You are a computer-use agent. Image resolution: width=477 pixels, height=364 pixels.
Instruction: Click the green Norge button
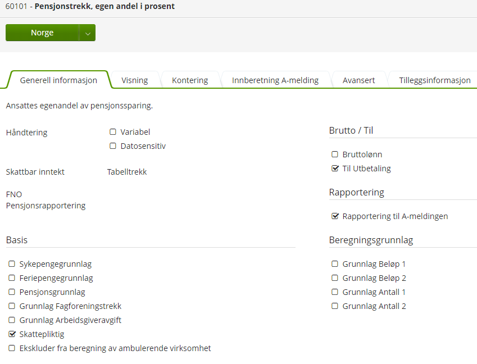(x=42, y=33)
